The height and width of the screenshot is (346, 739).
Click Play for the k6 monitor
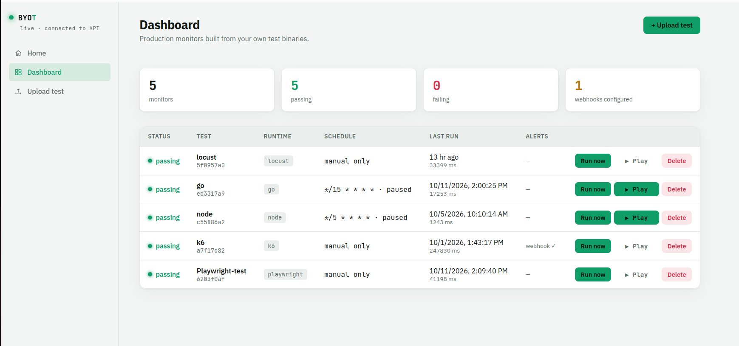click(636, 246)
